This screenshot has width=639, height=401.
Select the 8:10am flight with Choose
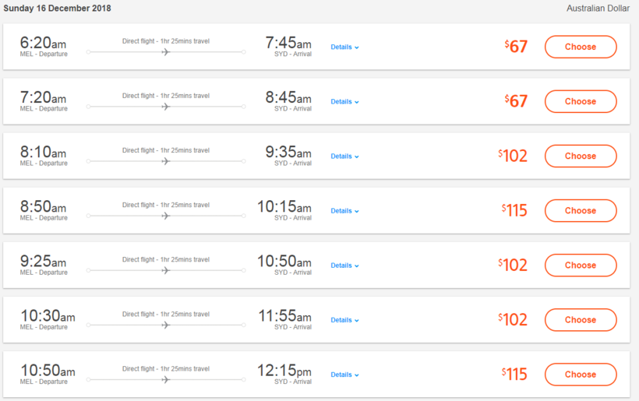tap(581, 156)
